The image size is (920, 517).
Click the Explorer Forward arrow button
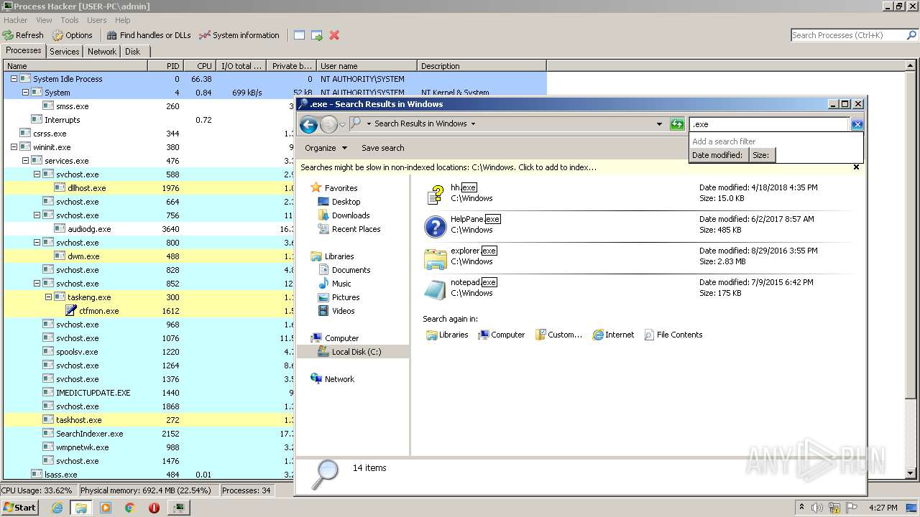tap(328, 125)
